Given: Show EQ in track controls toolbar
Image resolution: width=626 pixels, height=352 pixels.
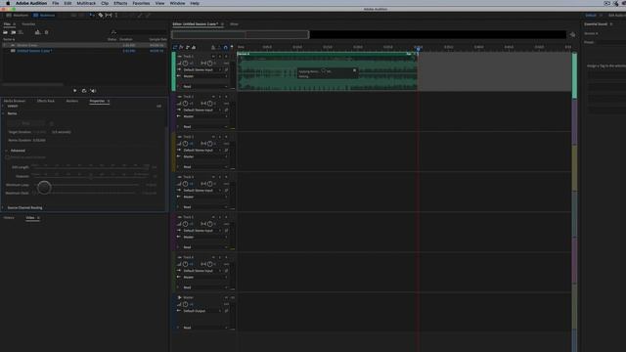Looking at the screenshot, I should point(194,47).
